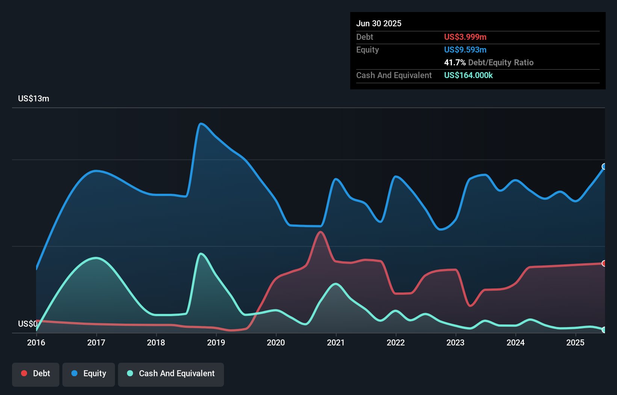Select the teal endpoint marker on the Cash line
Screen dimensions: 617x395
[x=604, y=330]
